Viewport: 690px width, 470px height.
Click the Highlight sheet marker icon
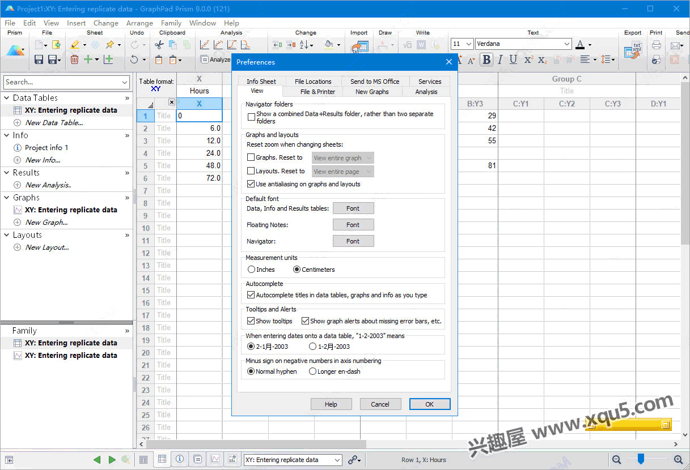point(75,45)
